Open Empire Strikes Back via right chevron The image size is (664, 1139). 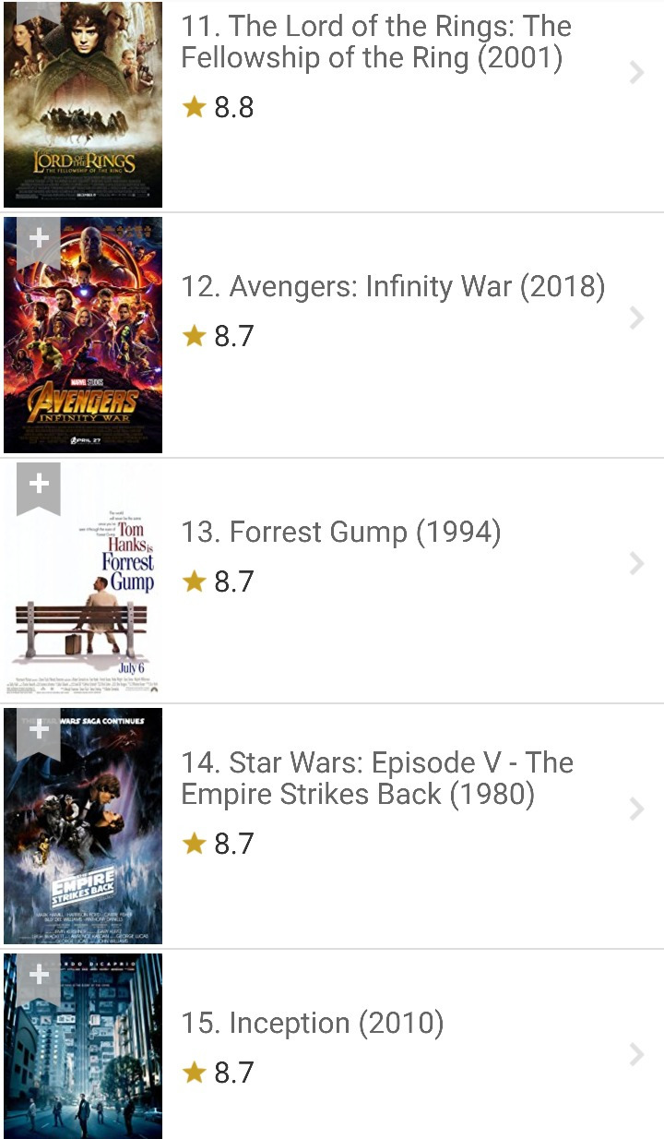tap(636, 809)
